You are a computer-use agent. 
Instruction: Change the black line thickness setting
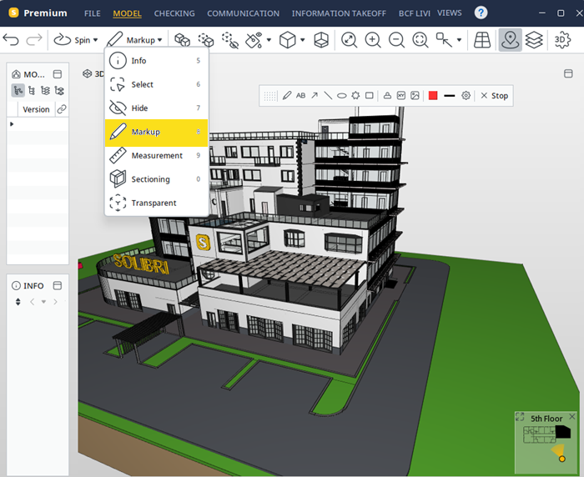(x=450, y=96)
